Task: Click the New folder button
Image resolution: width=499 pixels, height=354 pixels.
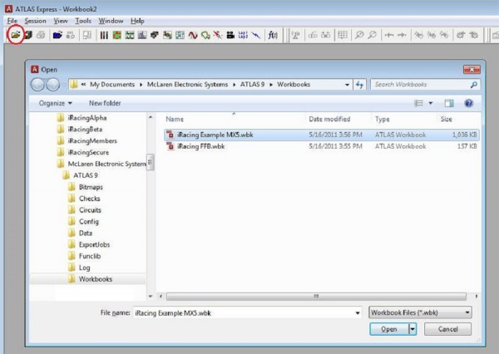Action: point(105,103)
